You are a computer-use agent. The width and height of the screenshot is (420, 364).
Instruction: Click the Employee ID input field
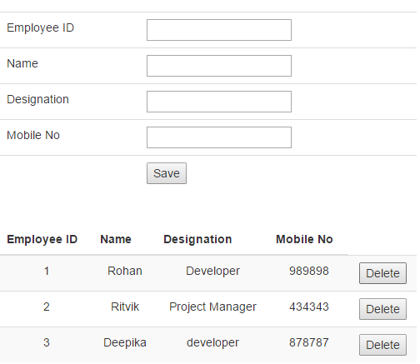pyautogui.click(x=219, y=30)
